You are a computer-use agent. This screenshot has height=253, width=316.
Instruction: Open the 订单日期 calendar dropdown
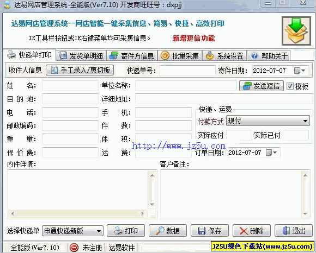[x=271, y=153]
